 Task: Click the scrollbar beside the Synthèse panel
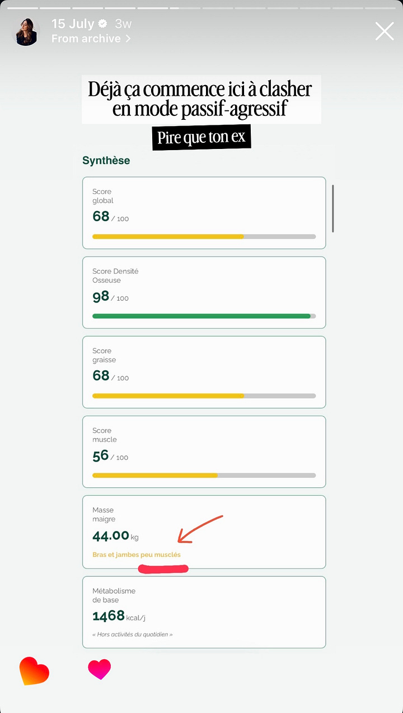click(x=333, y=208)
